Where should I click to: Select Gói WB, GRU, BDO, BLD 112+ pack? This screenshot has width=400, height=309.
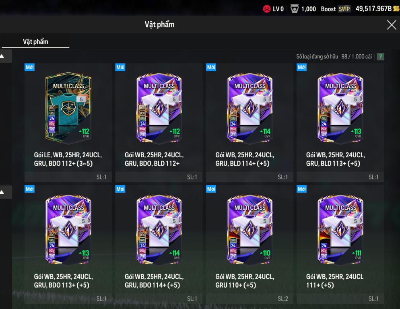[x=159, y=123]
